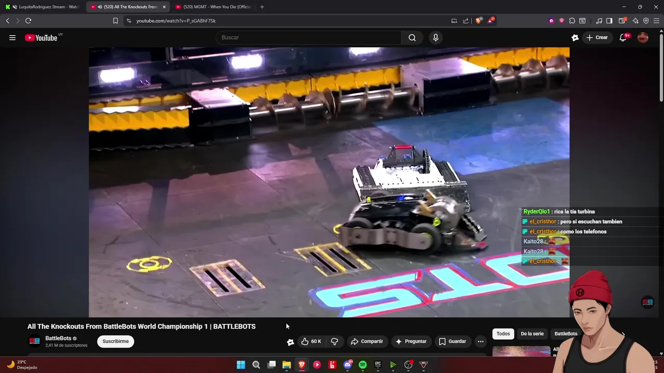Open the Crear create button

coord(597,37)
